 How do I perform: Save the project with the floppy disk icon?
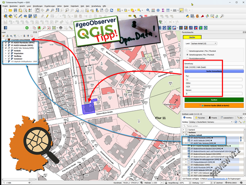pyautogui.click(x=16, y=10)
